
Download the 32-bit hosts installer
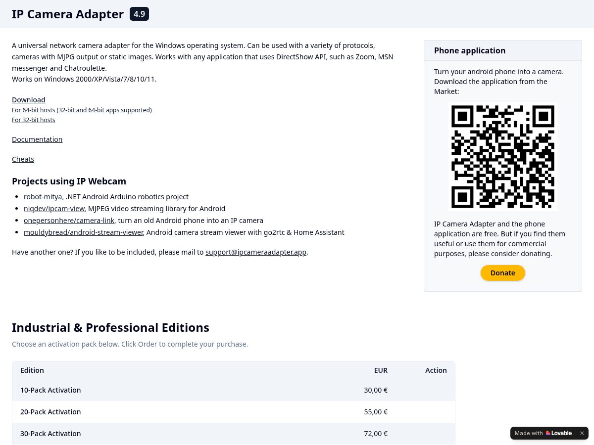[34, 120]
